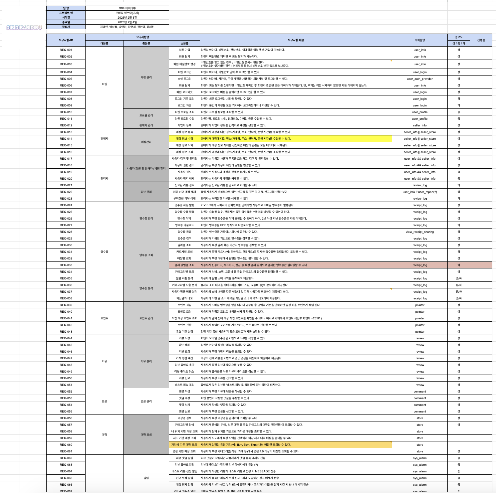Screen dimensions: 496x493
Task: Click the 'user_info // user_report(?)' cell
Action: 420,192
